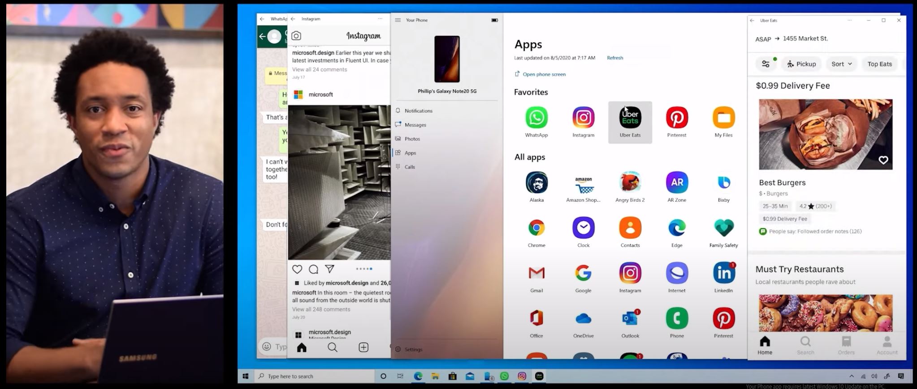
Task: Create new Instagram post
Action: [363, 347]
